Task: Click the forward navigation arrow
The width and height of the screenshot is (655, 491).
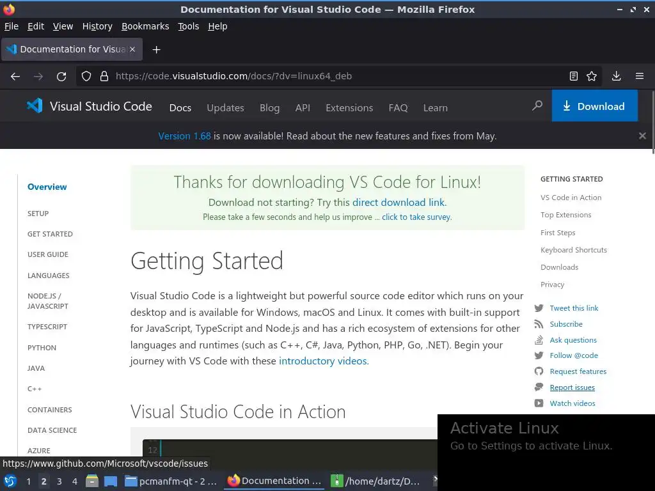Action: point(38,77)
